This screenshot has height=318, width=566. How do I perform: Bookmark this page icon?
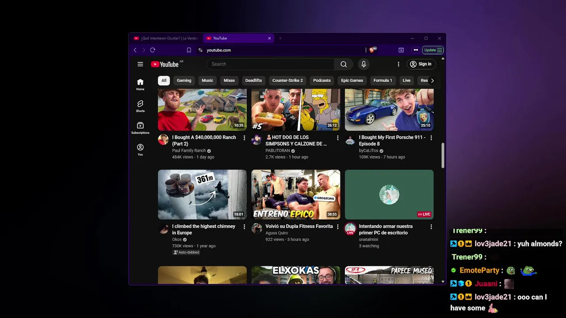click(189, 50)
